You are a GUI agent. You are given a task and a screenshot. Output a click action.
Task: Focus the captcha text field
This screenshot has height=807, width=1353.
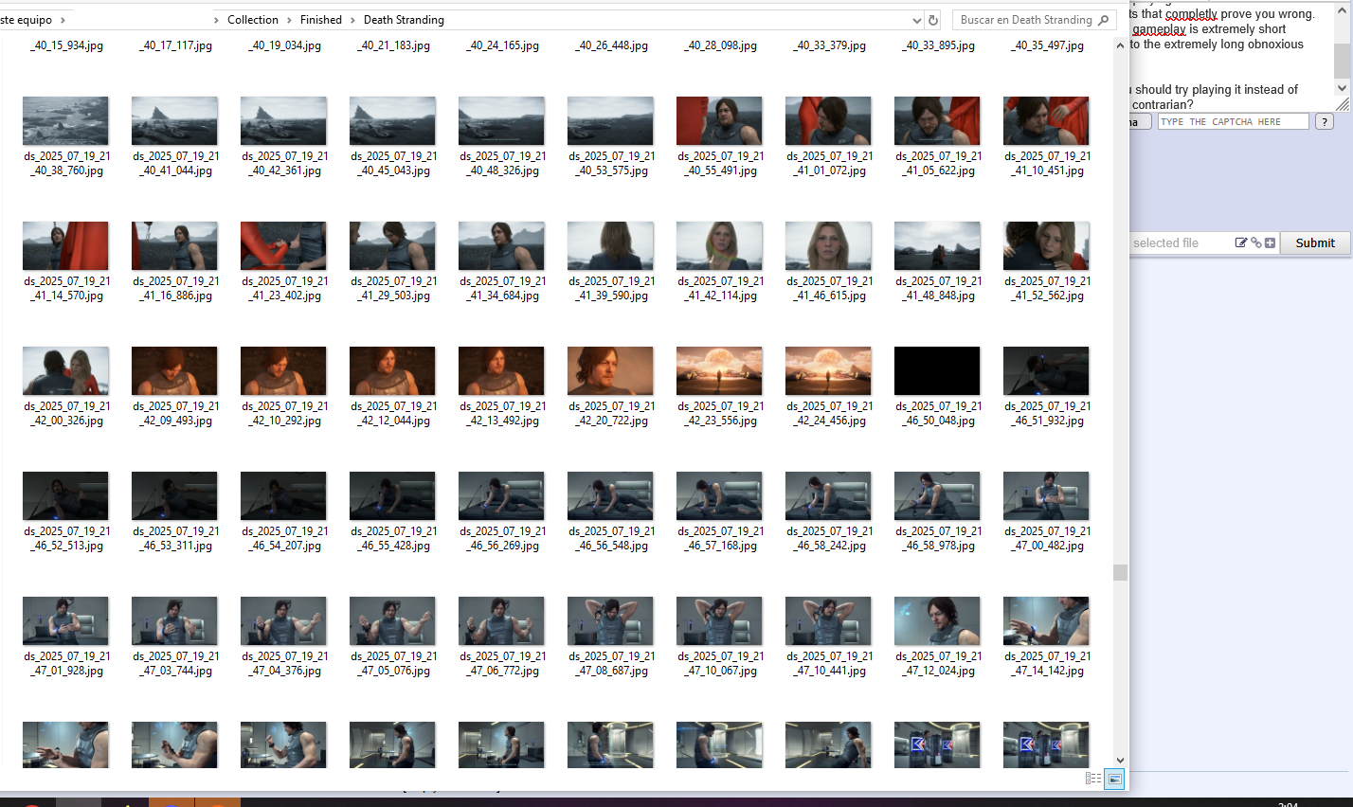tap(1233, 121)
